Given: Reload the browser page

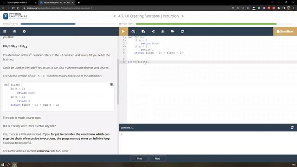Looking at the screenshot, I should click(x=13, y=8).
